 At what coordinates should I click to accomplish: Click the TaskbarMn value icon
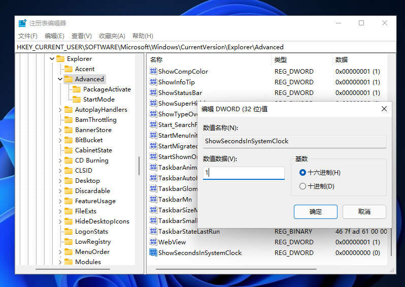click(x=153, y=199)
